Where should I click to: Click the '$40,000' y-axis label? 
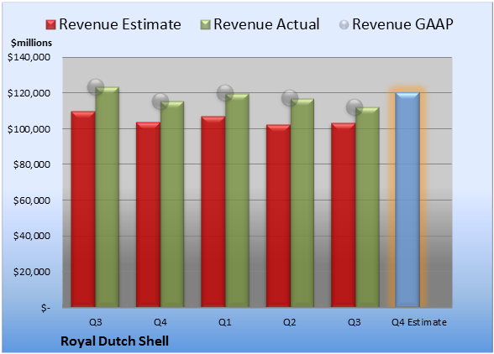pyautogui.click(x=32, y=236)
